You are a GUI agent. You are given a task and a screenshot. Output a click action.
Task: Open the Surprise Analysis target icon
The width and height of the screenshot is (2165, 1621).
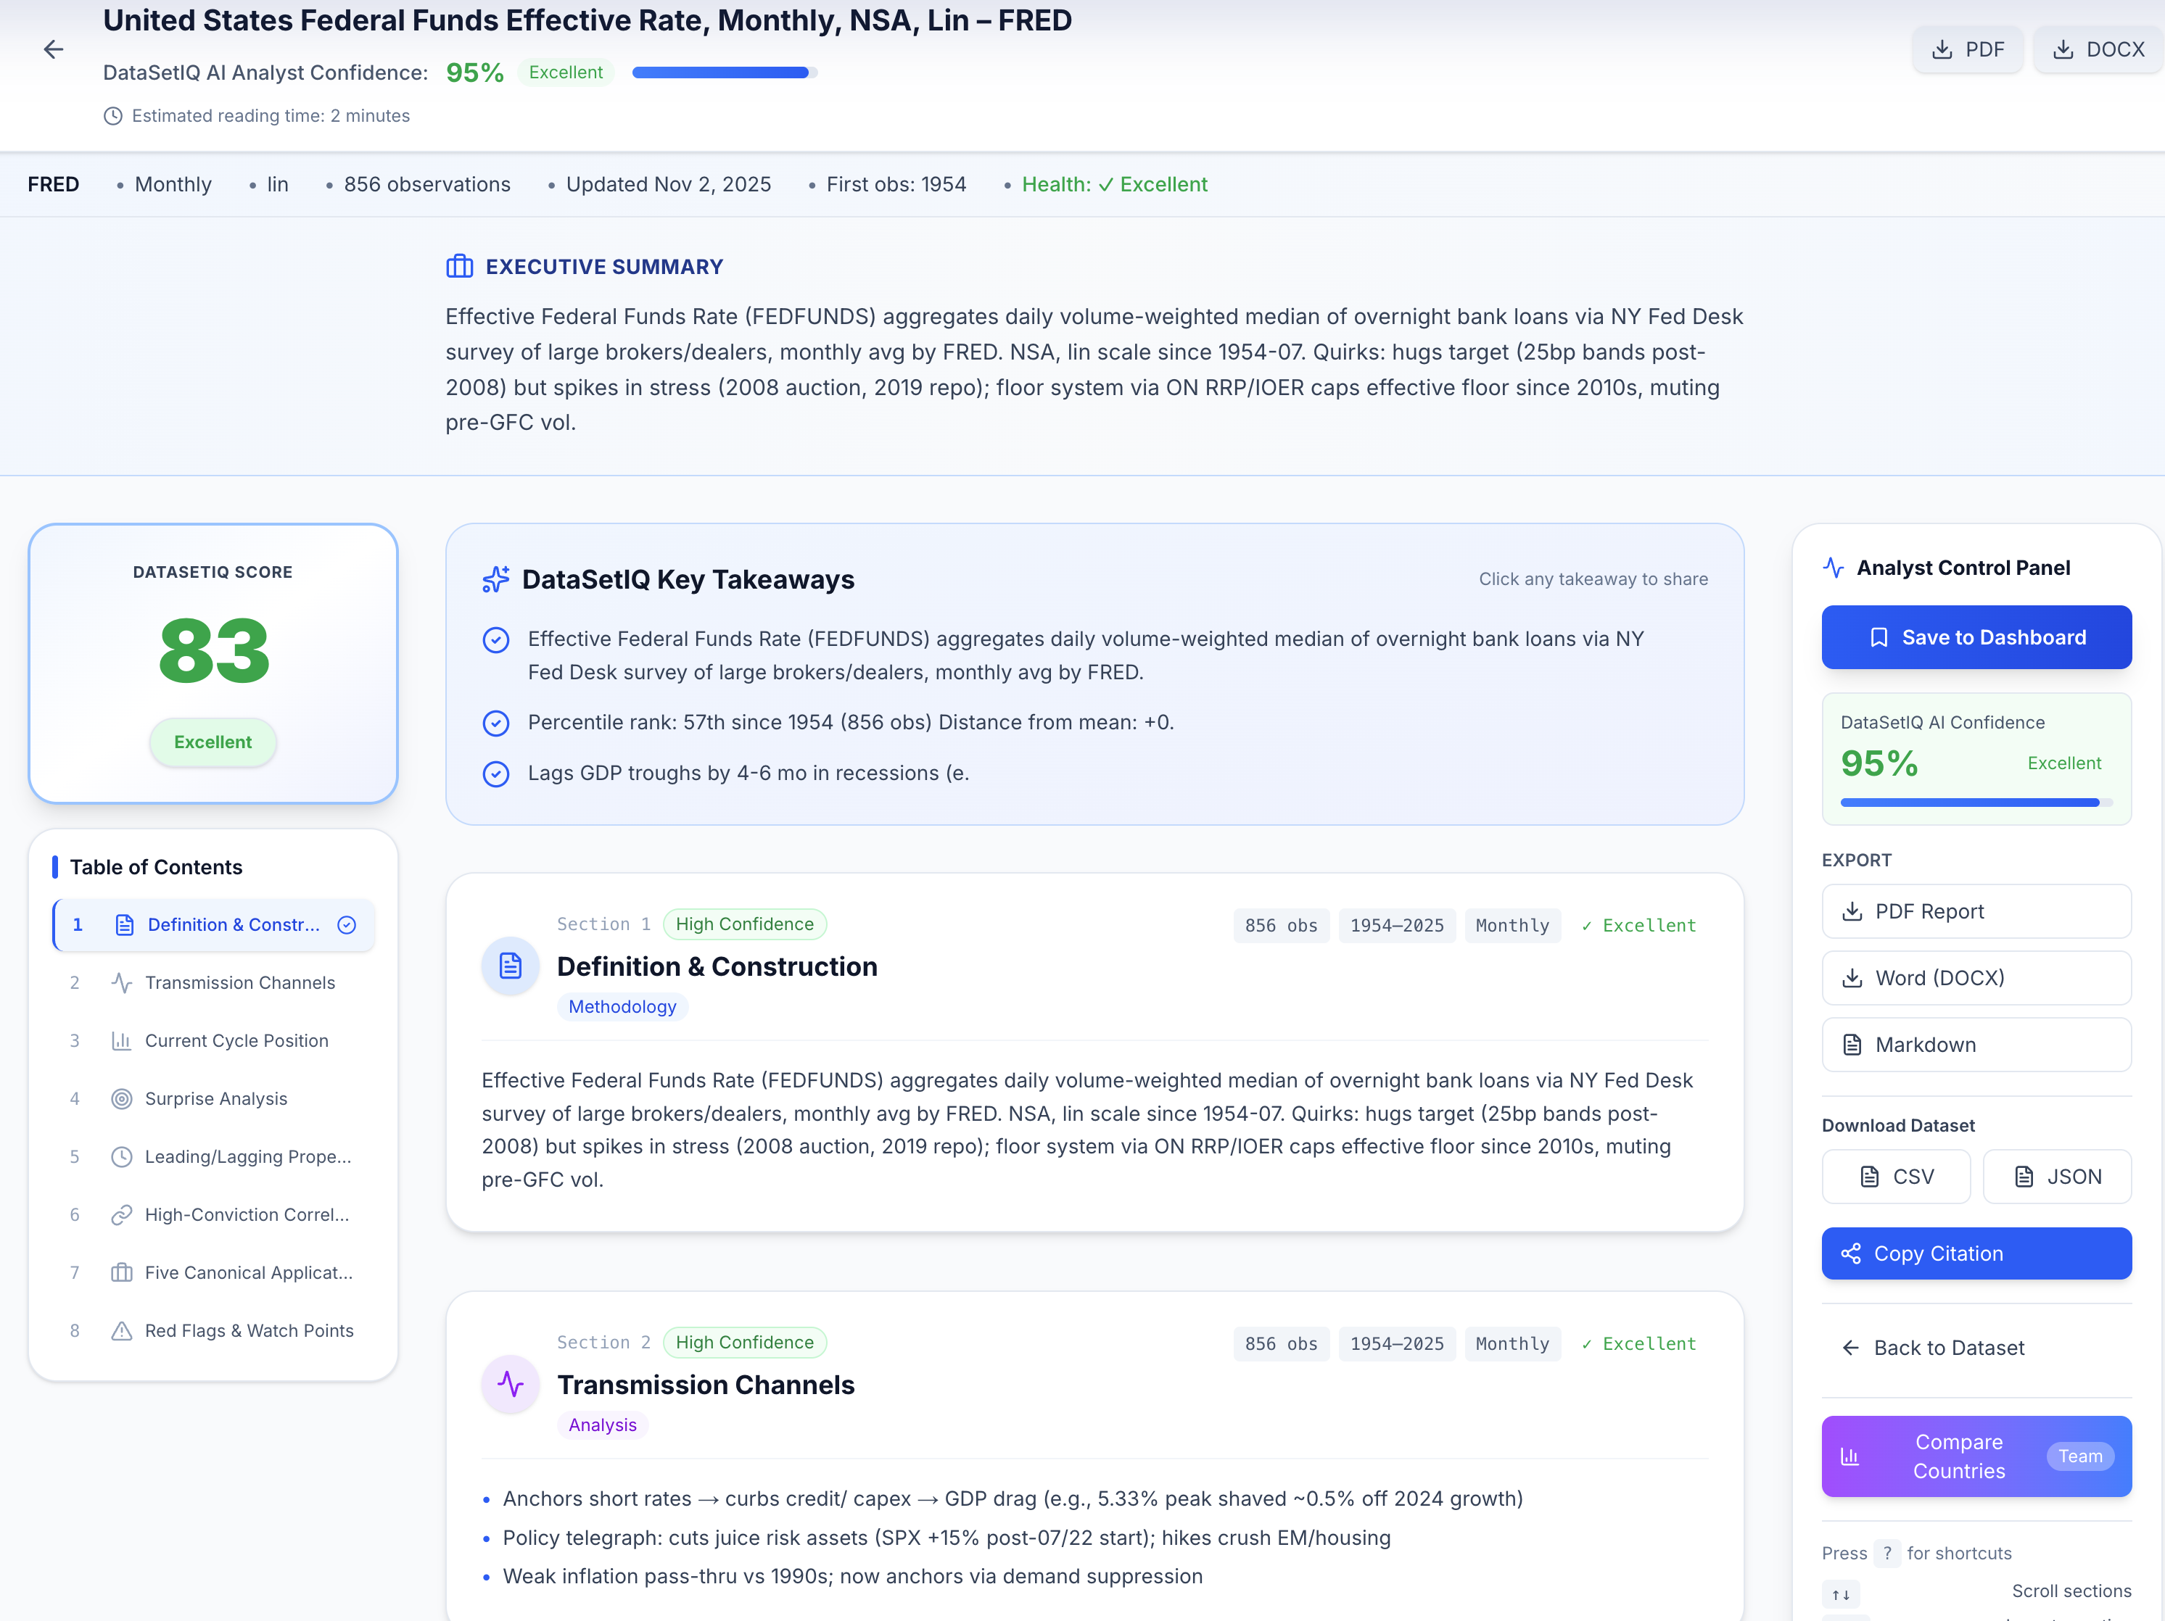121,1098
